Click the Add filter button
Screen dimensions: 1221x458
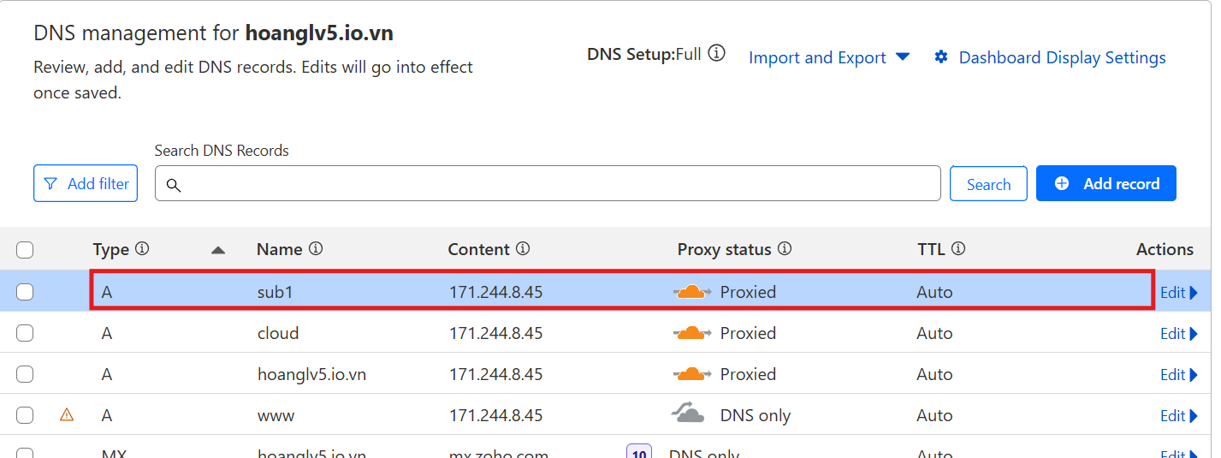[86, 184]
